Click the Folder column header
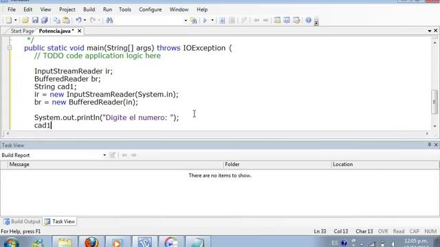Image resolution: width=440 pixels, height=247 pixels. [x=278, y=165]
